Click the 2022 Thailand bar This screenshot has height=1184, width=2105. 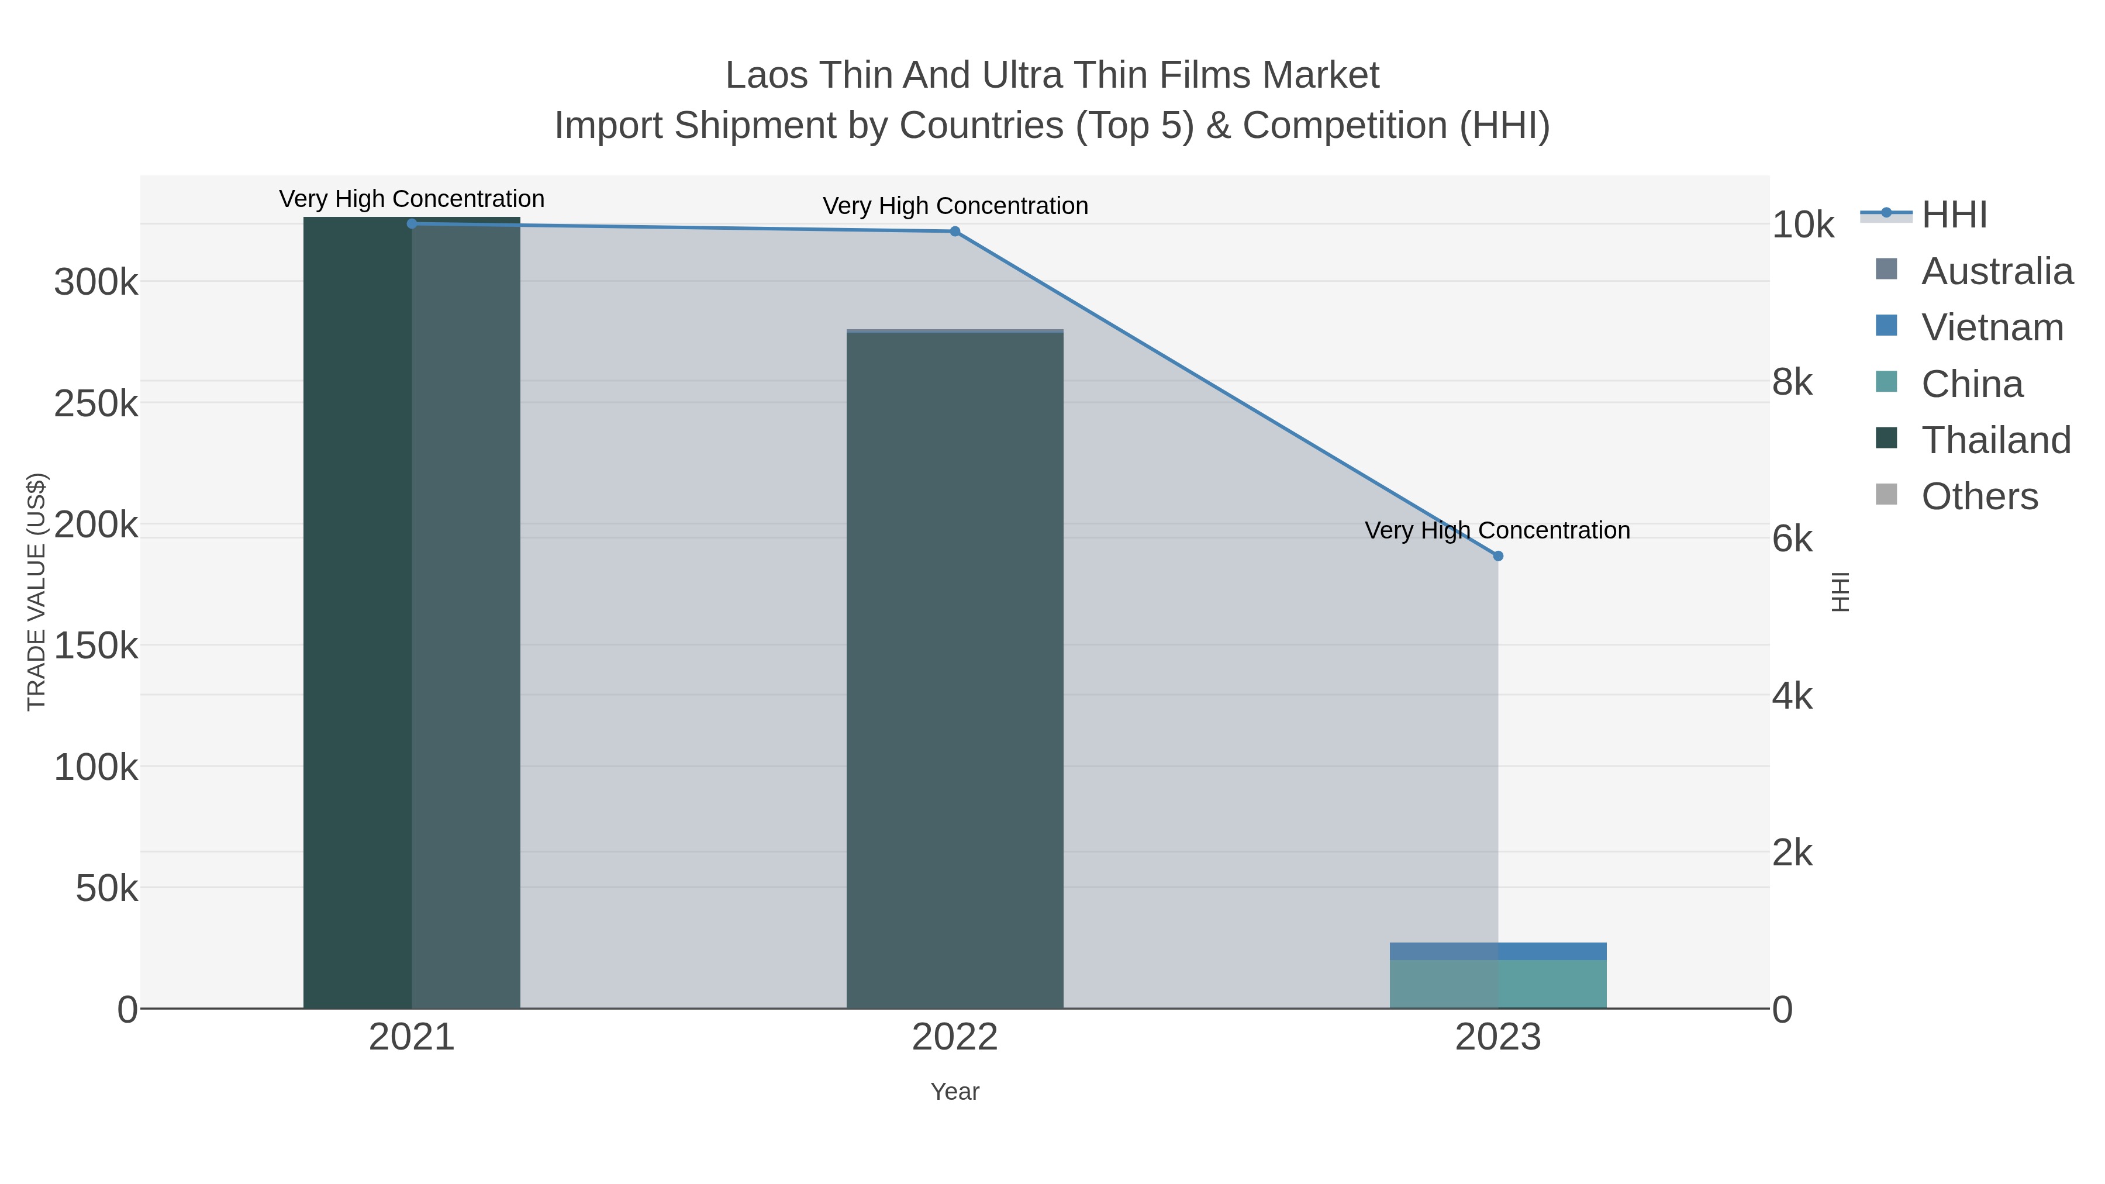click(x=954, y=671)
